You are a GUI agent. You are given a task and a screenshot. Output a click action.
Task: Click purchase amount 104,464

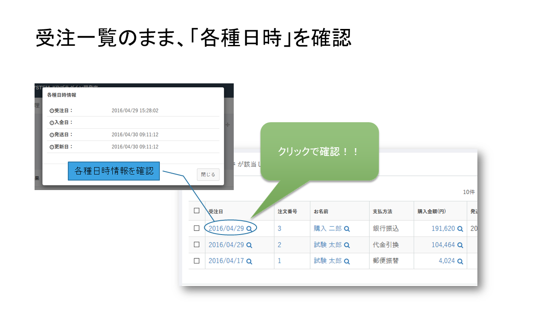443,245
